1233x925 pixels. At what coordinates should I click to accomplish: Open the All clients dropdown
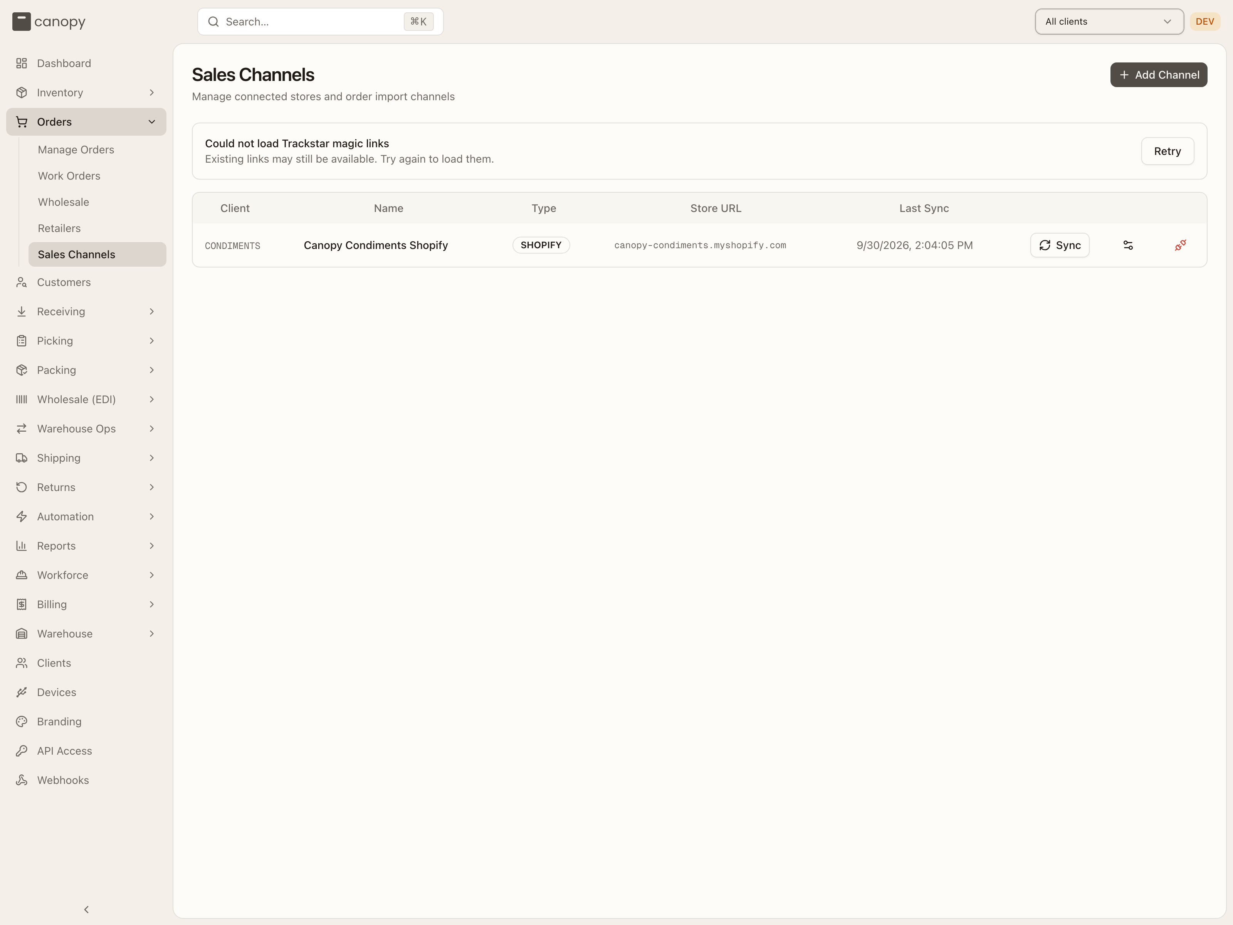(x=1109, y=22)
